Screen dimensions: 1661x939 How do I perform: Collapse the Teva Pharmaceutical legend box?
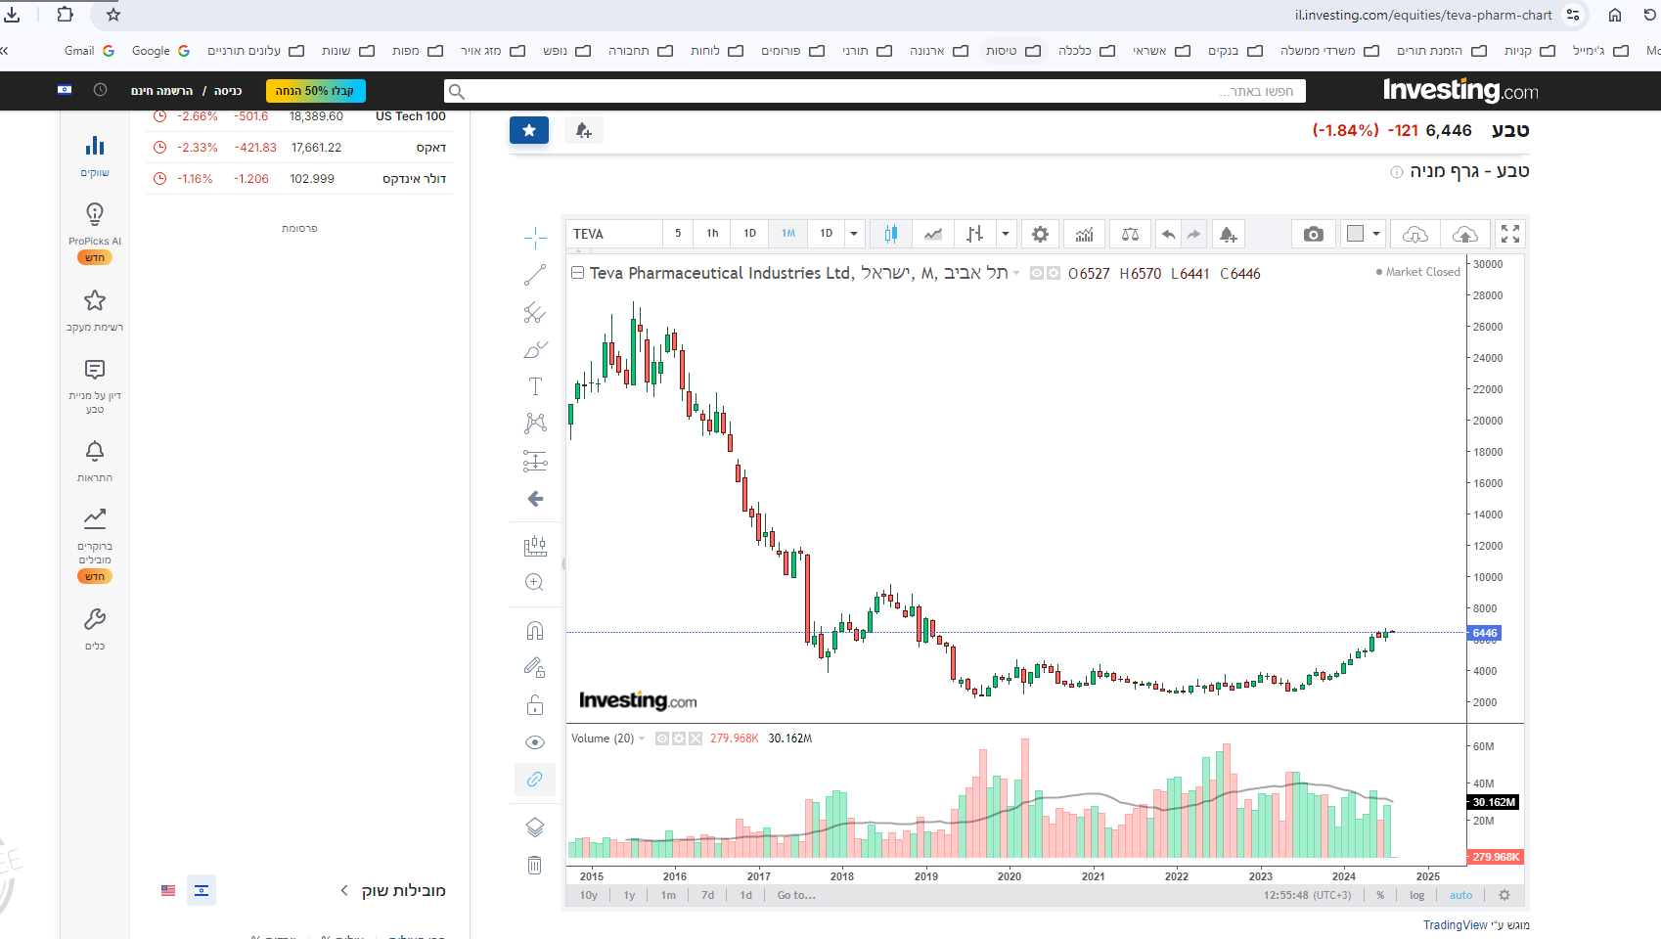pyautogui.click(x=578, y=273)
